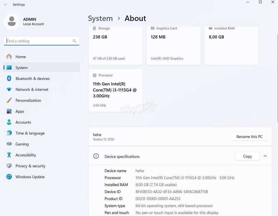This screenshot has height=216, width=278.
Task: Click the Product ID value 00331-10000
Action: [x=158, y=199]
